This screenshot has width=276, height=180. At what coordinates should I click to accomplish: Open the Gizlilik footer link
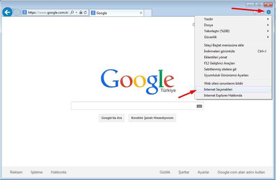(165, 172)
